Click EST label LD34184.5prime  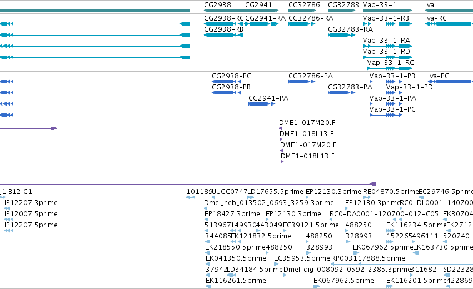click(255, 270)
